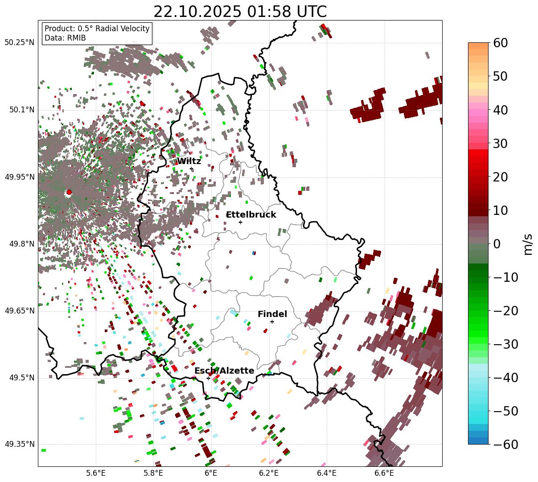Select the Wiltz city label
The image size is (538, 482).
189,161
